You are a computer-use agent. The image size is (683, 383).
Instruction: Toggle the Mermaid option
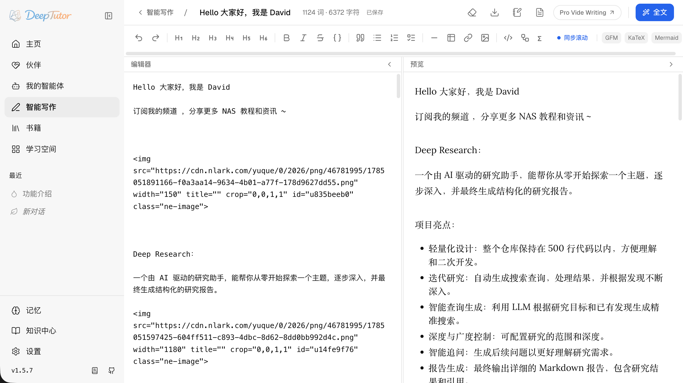(x=667, y=38)
